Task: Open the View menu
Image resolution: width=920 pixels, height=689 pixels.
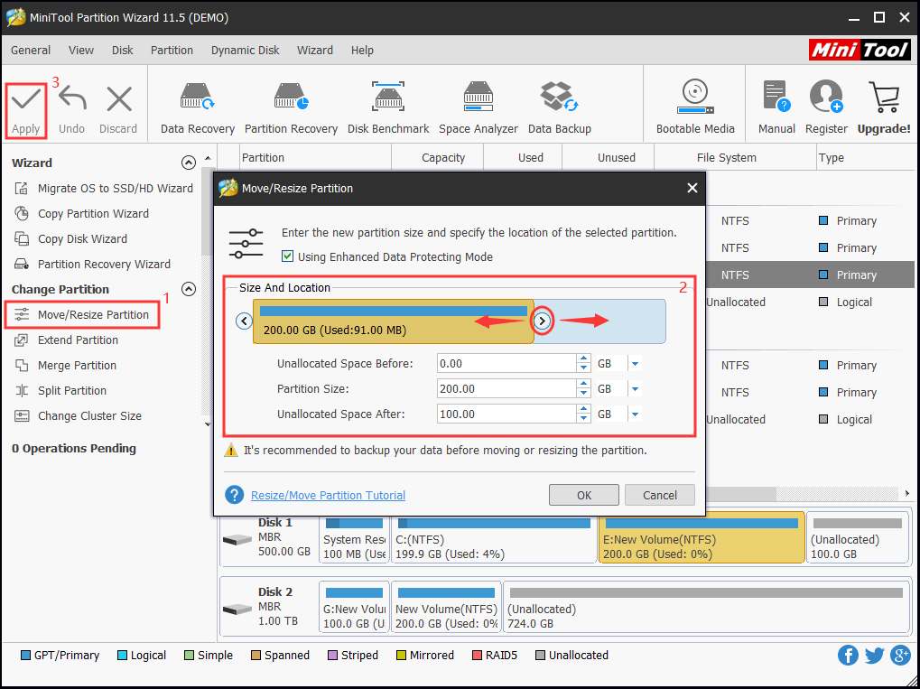Action: coord(81,51)
